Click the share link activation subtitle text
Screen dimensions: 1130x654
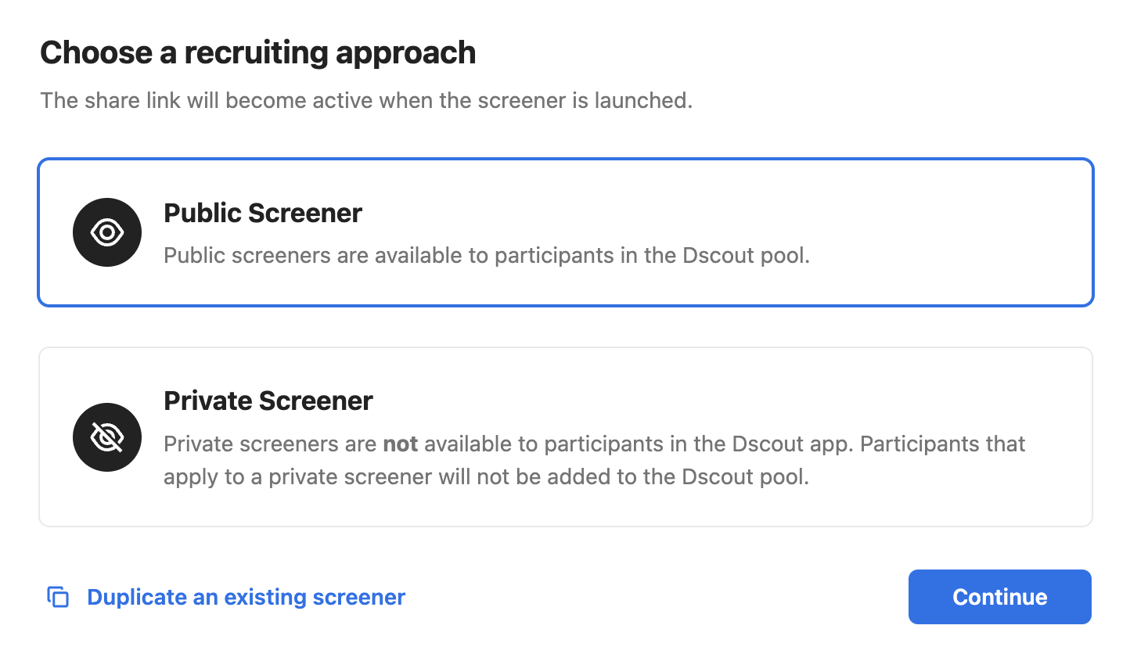[x=366, y=101]
